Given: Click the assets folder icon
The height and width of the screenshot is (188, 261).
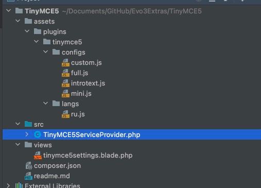Looking at the screenshot, I should [28, 21].
